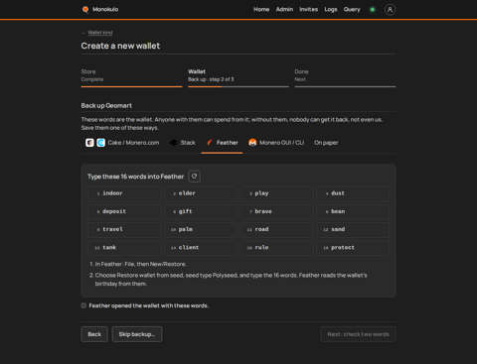
Task: Click the Monokulo brand name
Action: tap(105, 10)
